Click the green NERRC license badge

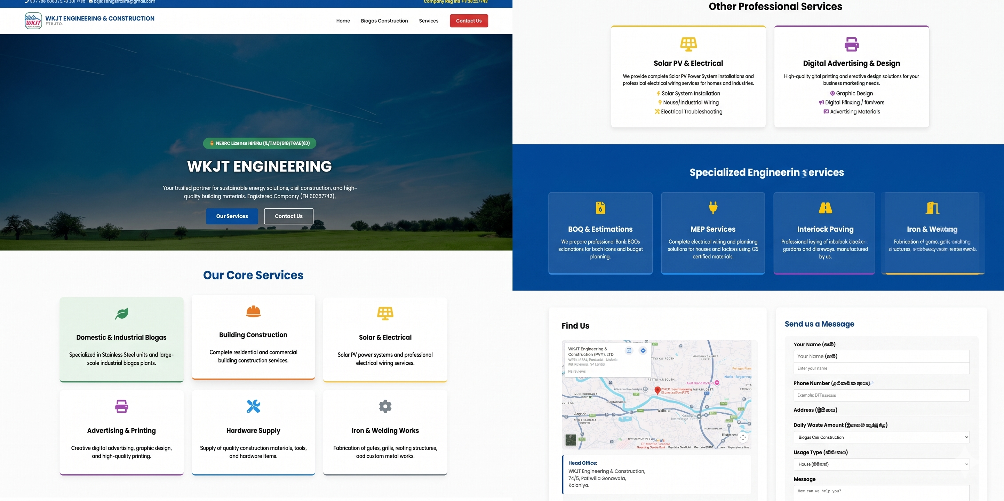coord(260,143)
